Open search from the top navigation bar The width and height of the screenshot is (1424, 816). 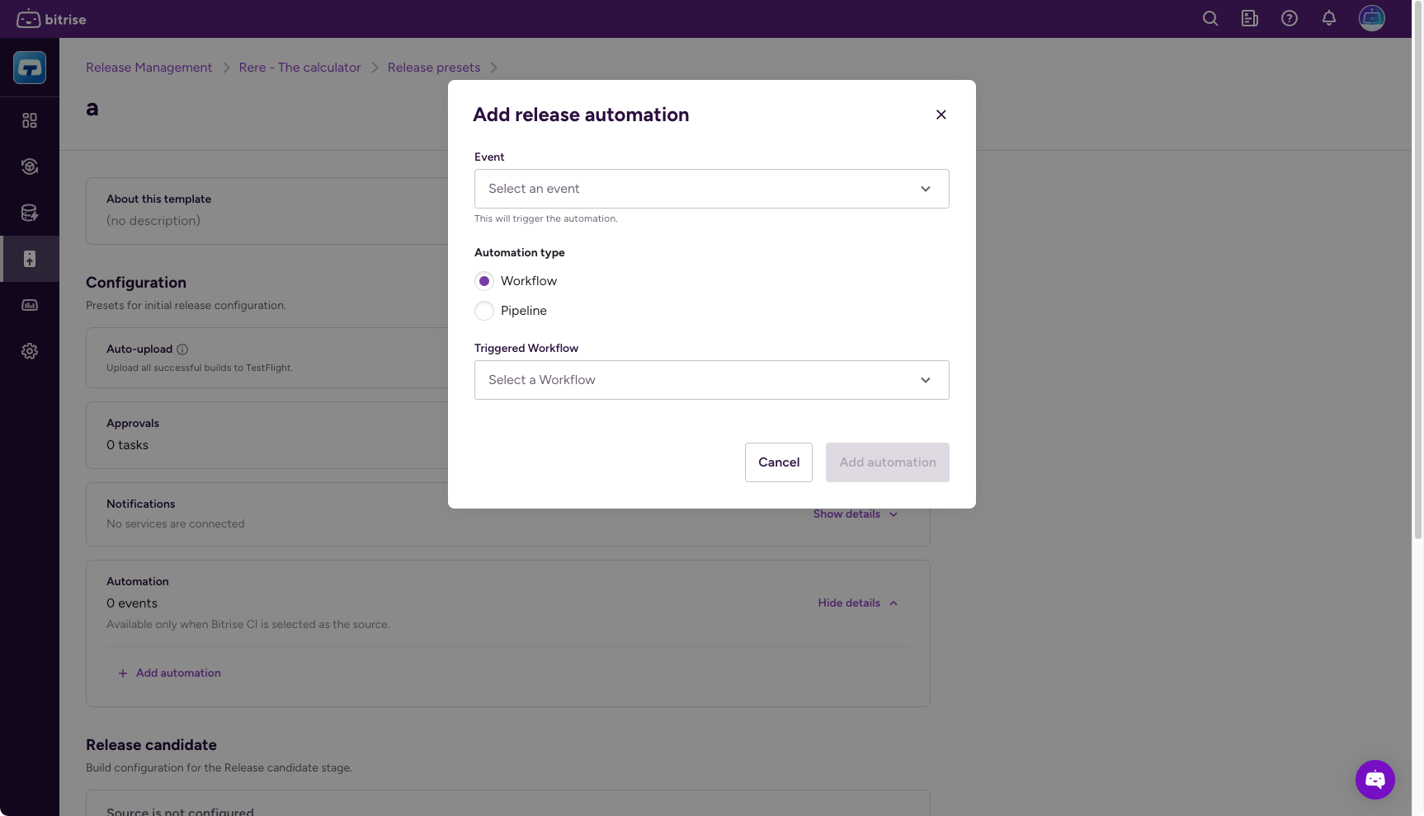point(1209,18)
